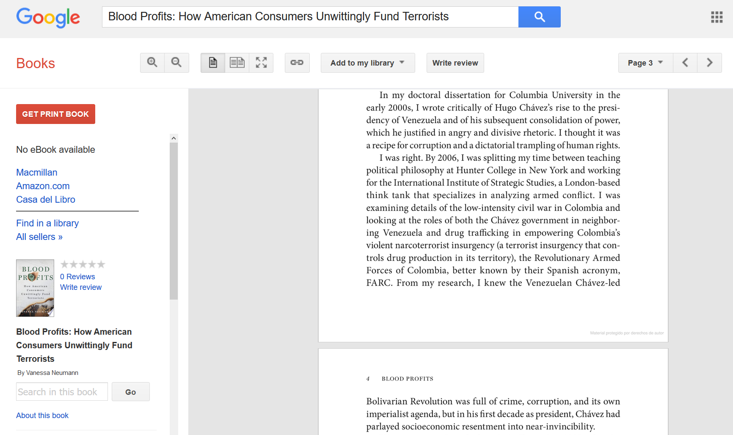
Task: Zoom in on the book page
Action: (x=152, y=63)
